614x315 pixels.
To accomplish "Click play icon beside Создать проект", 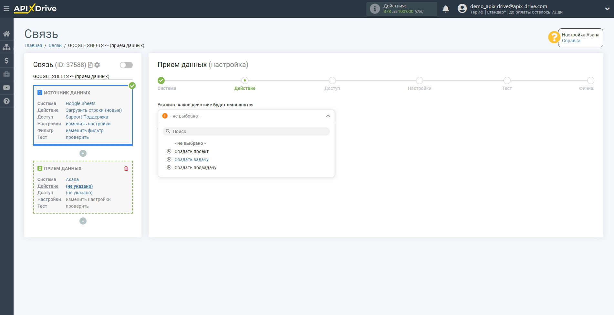I will coord(169,151).
